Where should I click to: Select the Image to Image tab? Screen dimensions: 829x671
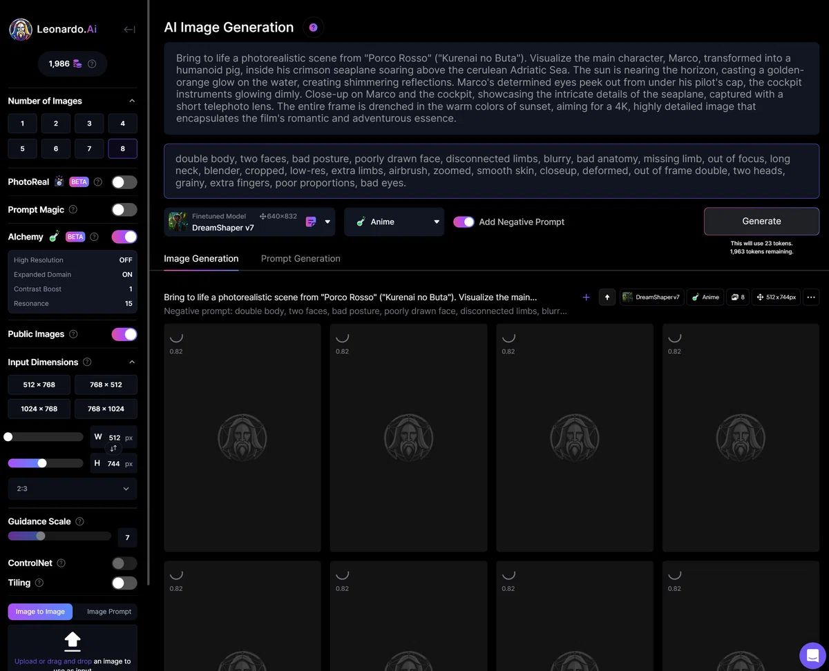coord(40,612)
